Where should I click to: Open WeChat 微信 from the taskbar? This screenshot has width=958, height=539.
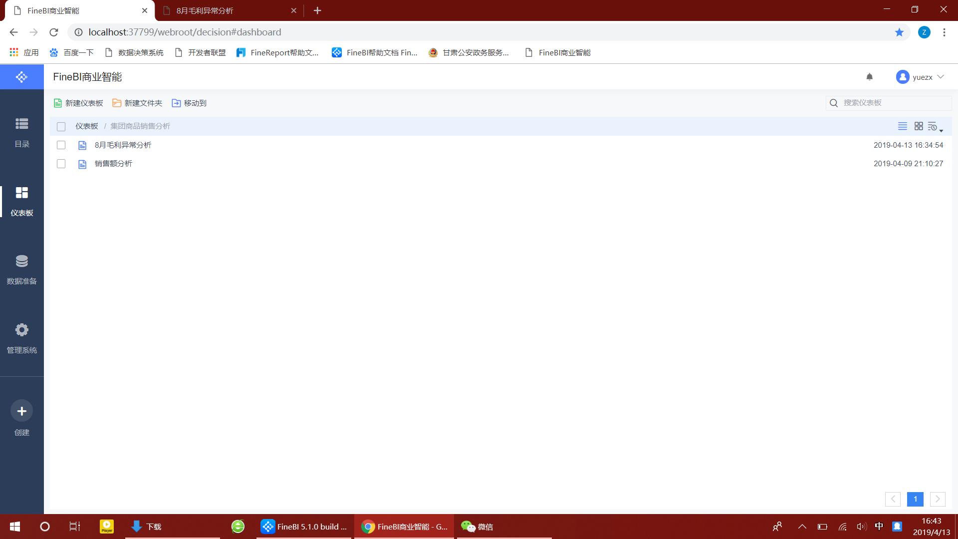(x=477, y=527)
